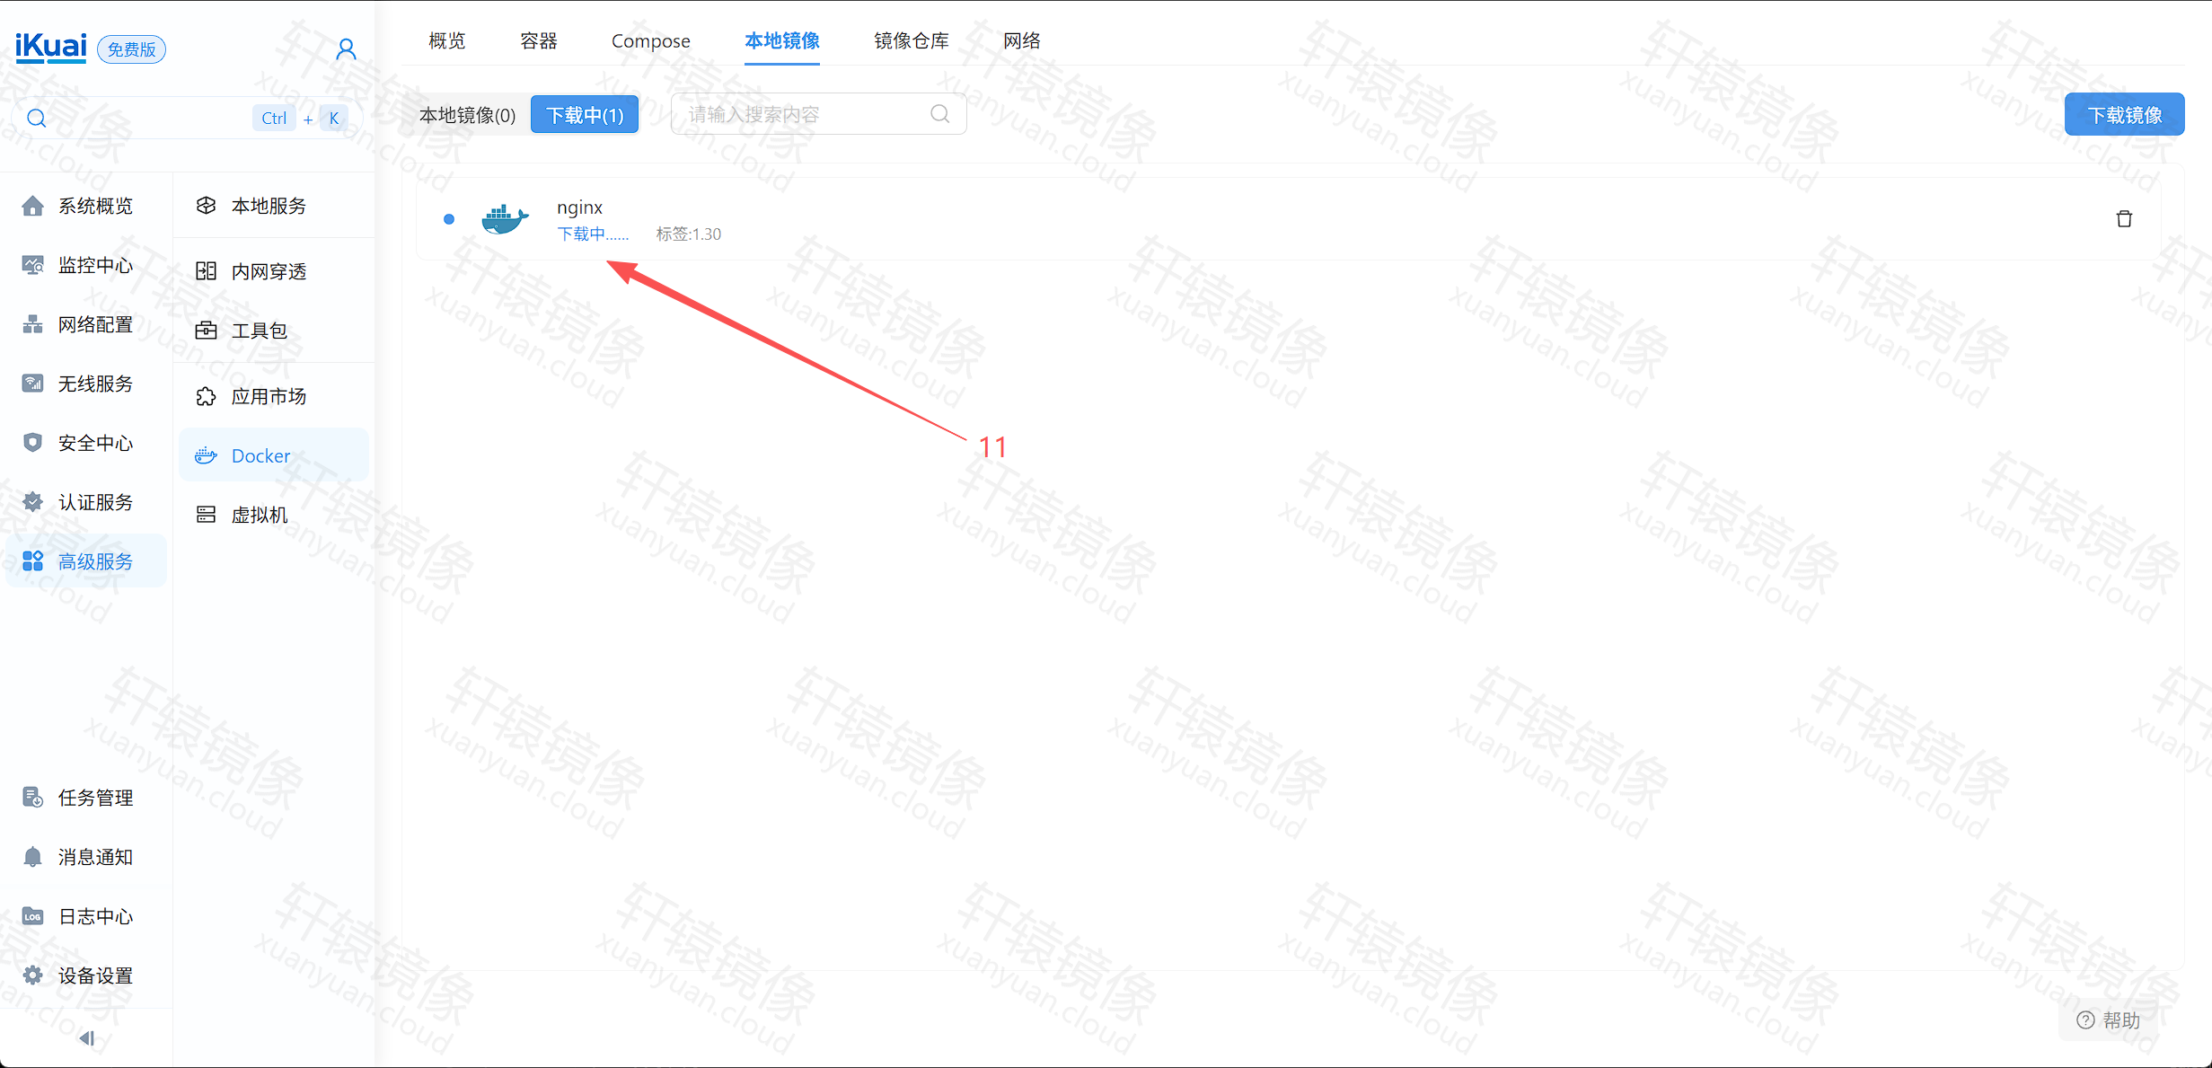2212x1068 pixels.
Task: Click the 标签:1.30 label
Action: pyautogui.click(x=688, y=234)
